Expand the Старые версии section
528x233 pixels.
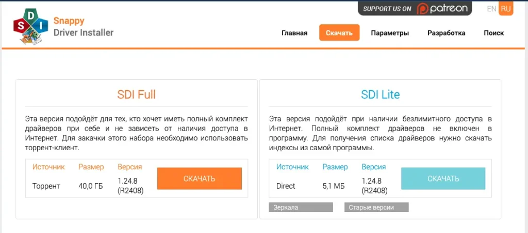(376, 207)
